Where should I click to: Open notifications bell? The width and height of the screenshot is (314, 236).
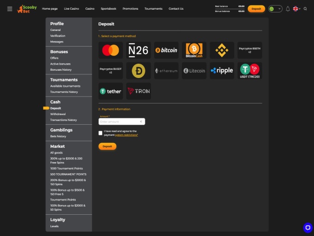288,9
